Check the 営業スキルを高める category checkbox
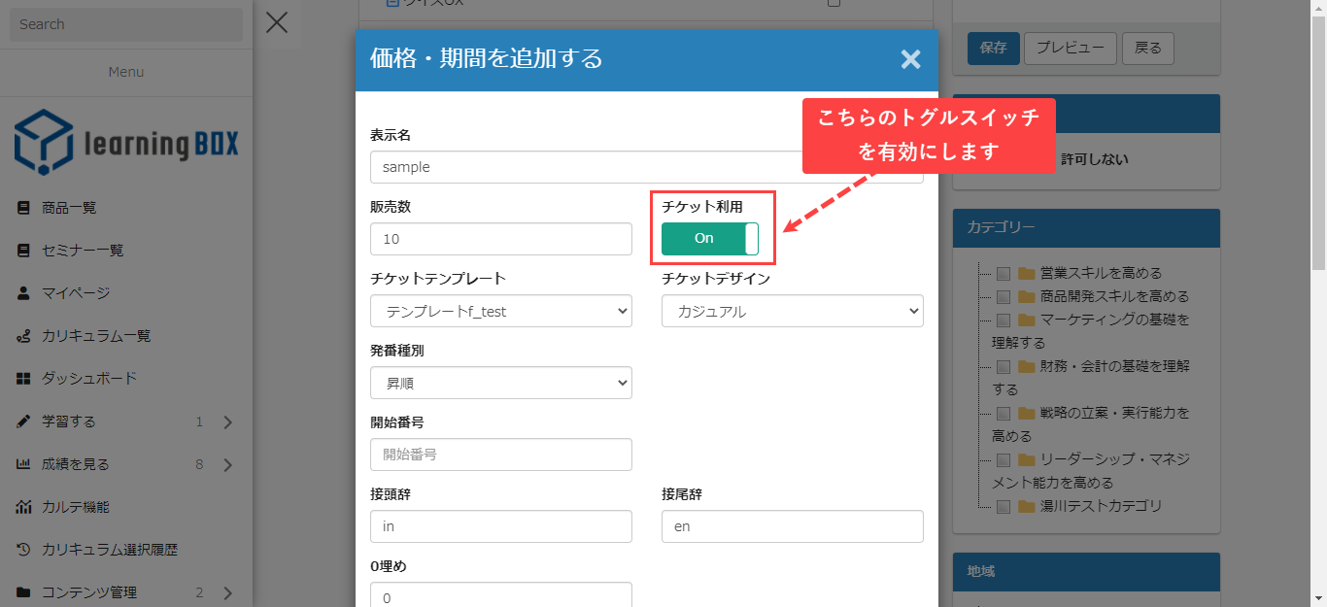This screenshot has height=607, width=1327. point(1004,273)
